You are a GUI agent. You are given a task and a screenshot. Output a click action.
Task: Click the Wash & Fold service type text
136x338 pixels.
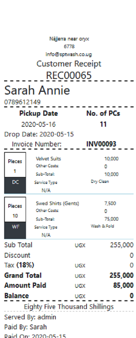click(x=102, y=226)
